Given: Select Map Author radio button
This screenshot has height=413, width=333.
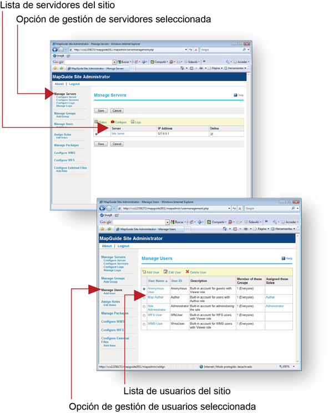Looking at the screenshot, I should click(144, 298).
